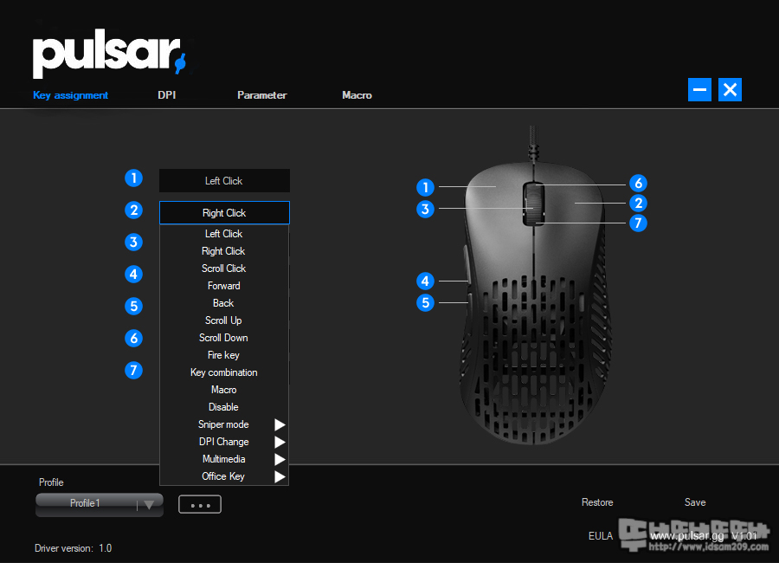The height and width of the screenshot is (563, 779).
Task: Open the button 1 Left Click assignment box
Action: click(x=224, y=180)
